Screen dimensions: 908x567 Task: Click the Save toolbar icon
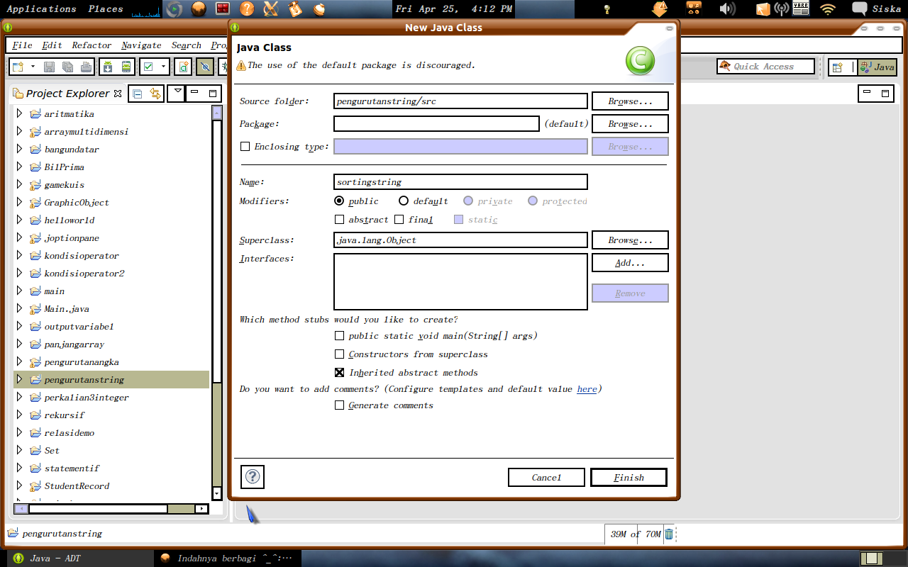pos(48,66)
